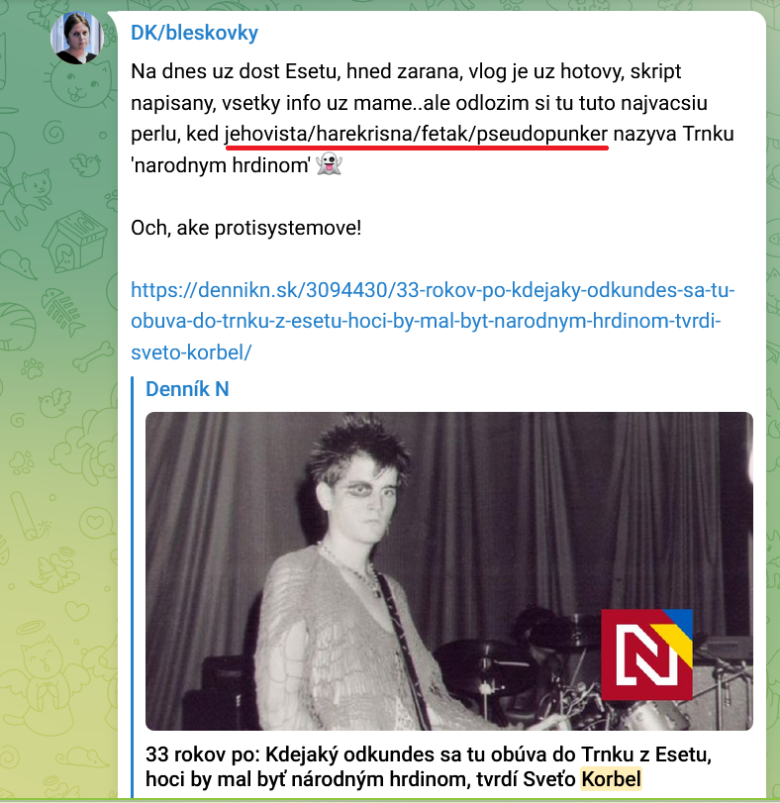Click the ghost emoji in the message
Image resolution: width=780 pixels, height=803 pixels.
click(x=329, y=165)
